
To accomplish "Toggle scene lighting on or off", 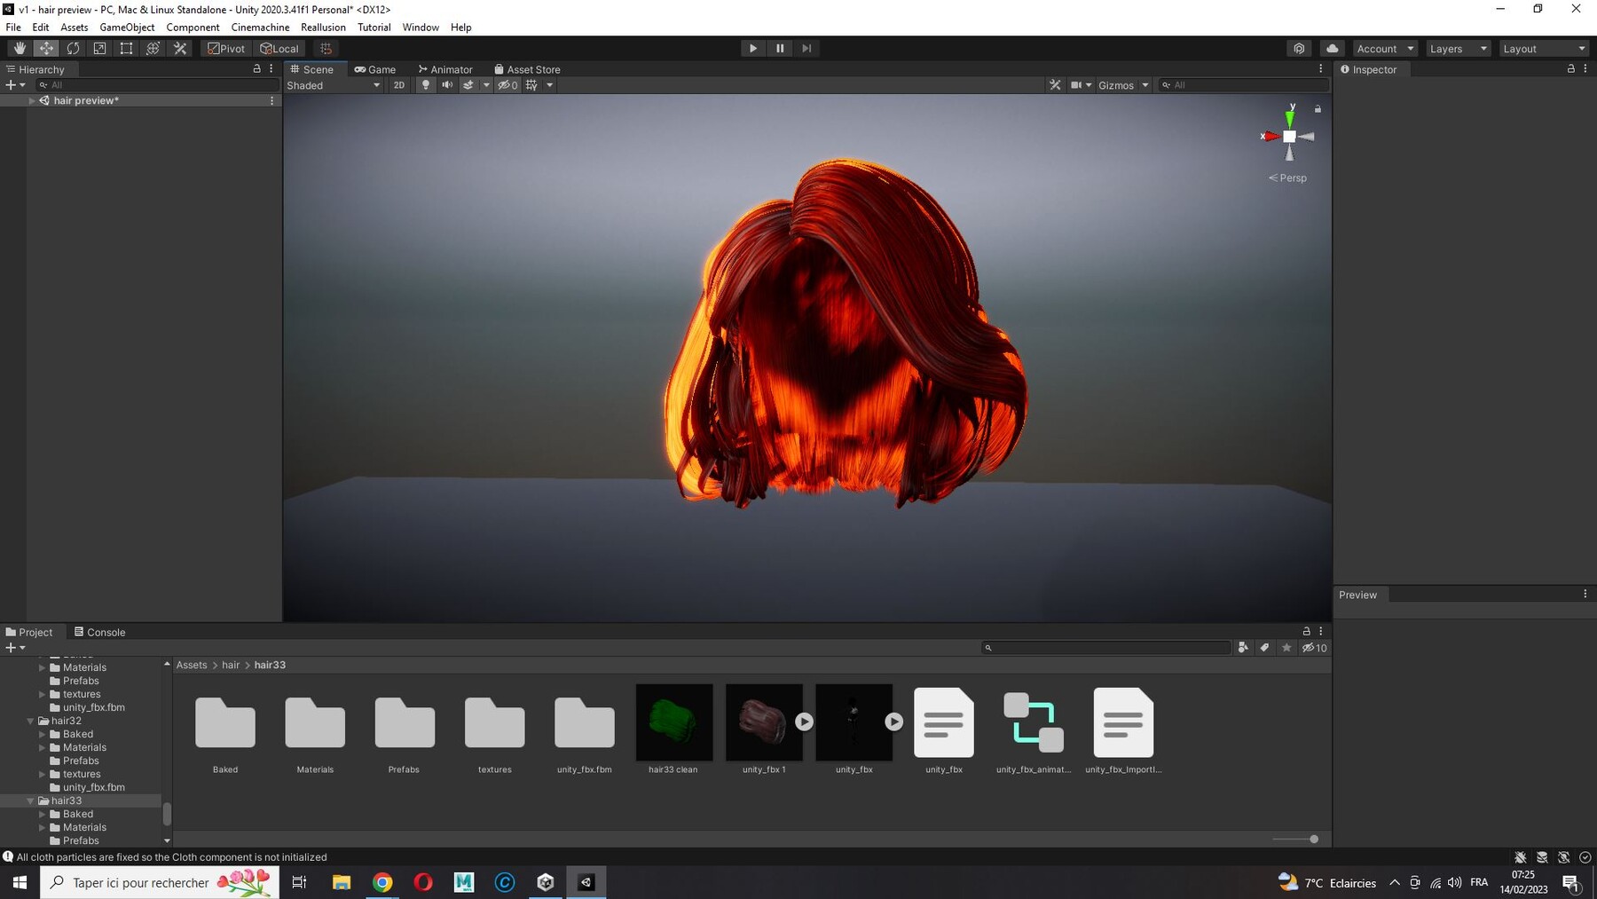I will pos(426,85).
